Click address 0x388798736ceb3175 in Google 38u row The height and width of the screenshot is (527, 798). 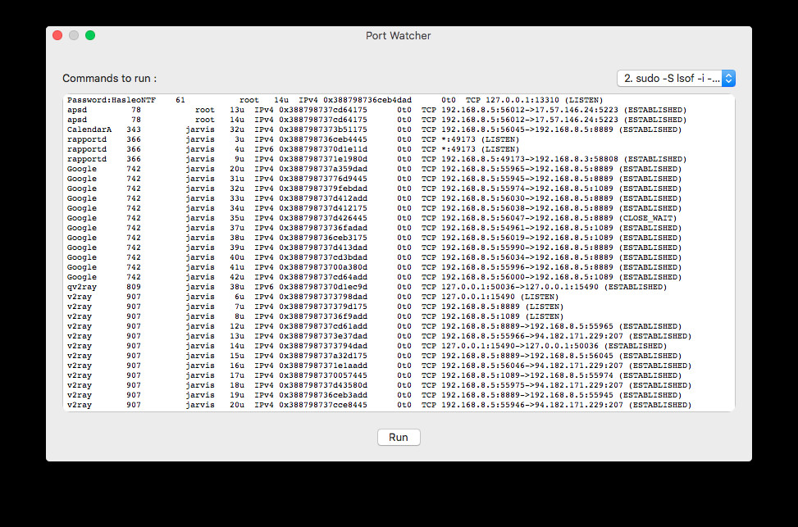click(x=322, y=238)
